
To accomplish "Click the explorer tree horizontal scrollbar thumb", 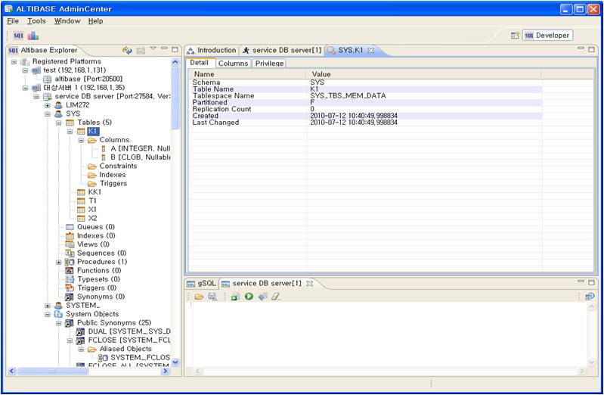I will point(52,371).
